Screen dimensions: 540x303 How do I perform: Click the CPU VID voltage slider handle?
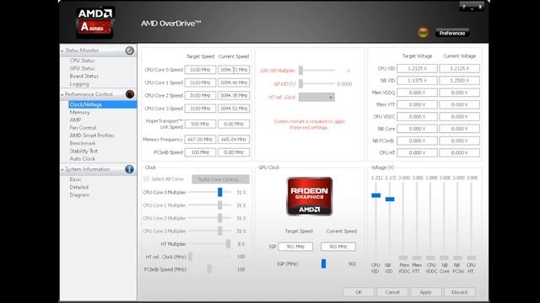coord(376,195)
